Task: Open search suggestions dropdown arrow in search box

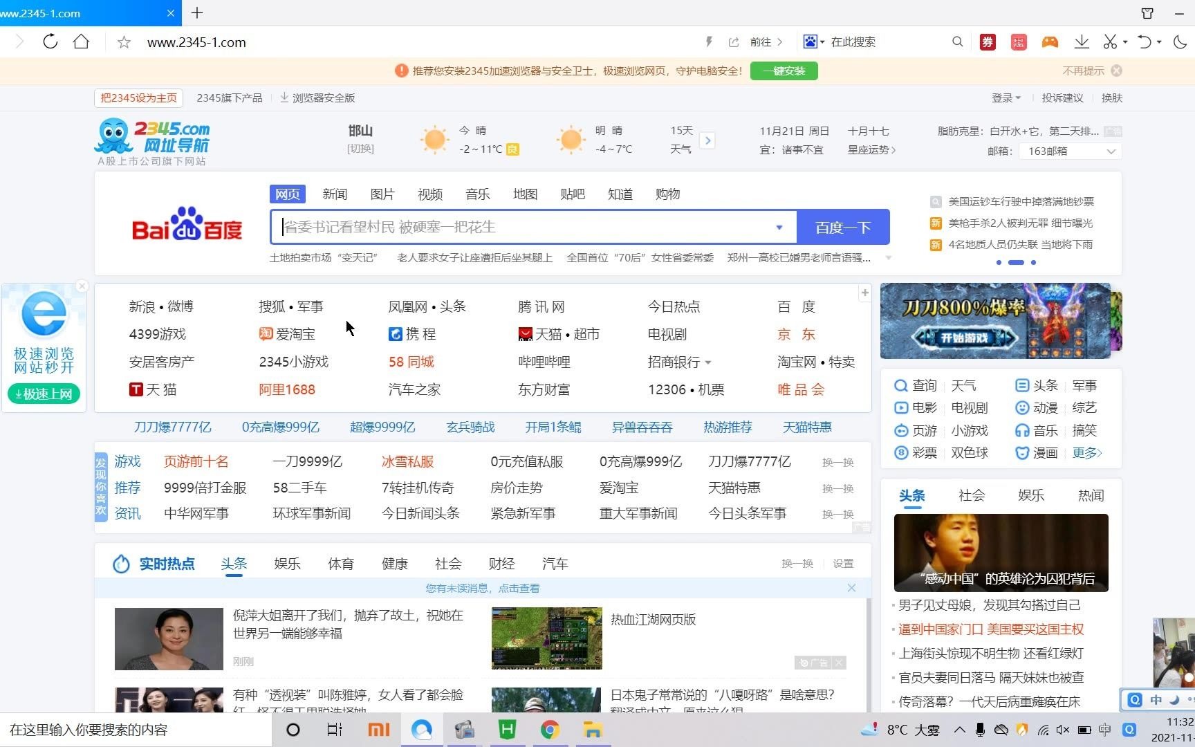Action: click(779, 227)
